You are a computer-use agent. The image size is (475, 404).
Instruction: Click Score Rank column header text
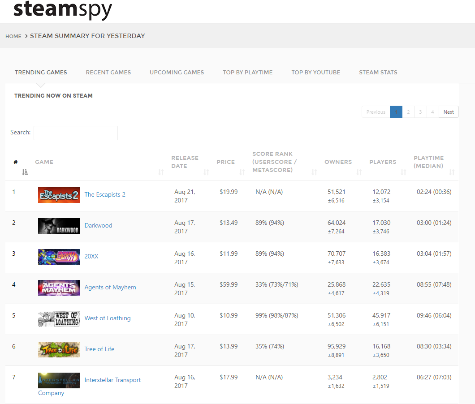pyautogui.click(x=274, y=162)
